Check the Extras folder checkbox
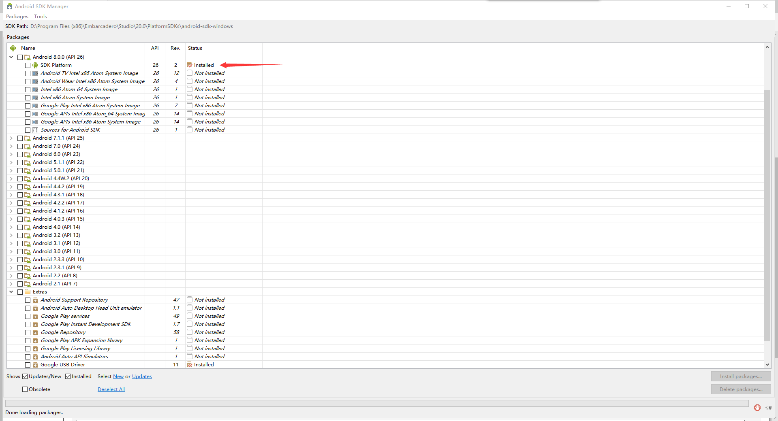 pos(20,292)
